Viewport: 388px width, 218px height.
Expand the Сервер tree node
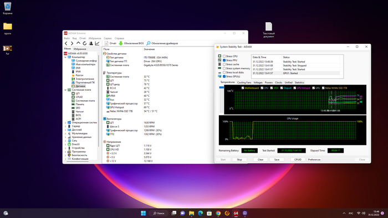click(x=65, y=126)
